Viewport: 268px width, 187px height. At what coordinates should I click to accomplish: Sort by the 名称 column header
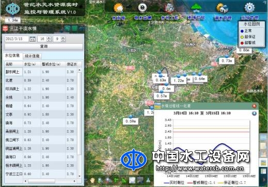[x=13, y=64]
